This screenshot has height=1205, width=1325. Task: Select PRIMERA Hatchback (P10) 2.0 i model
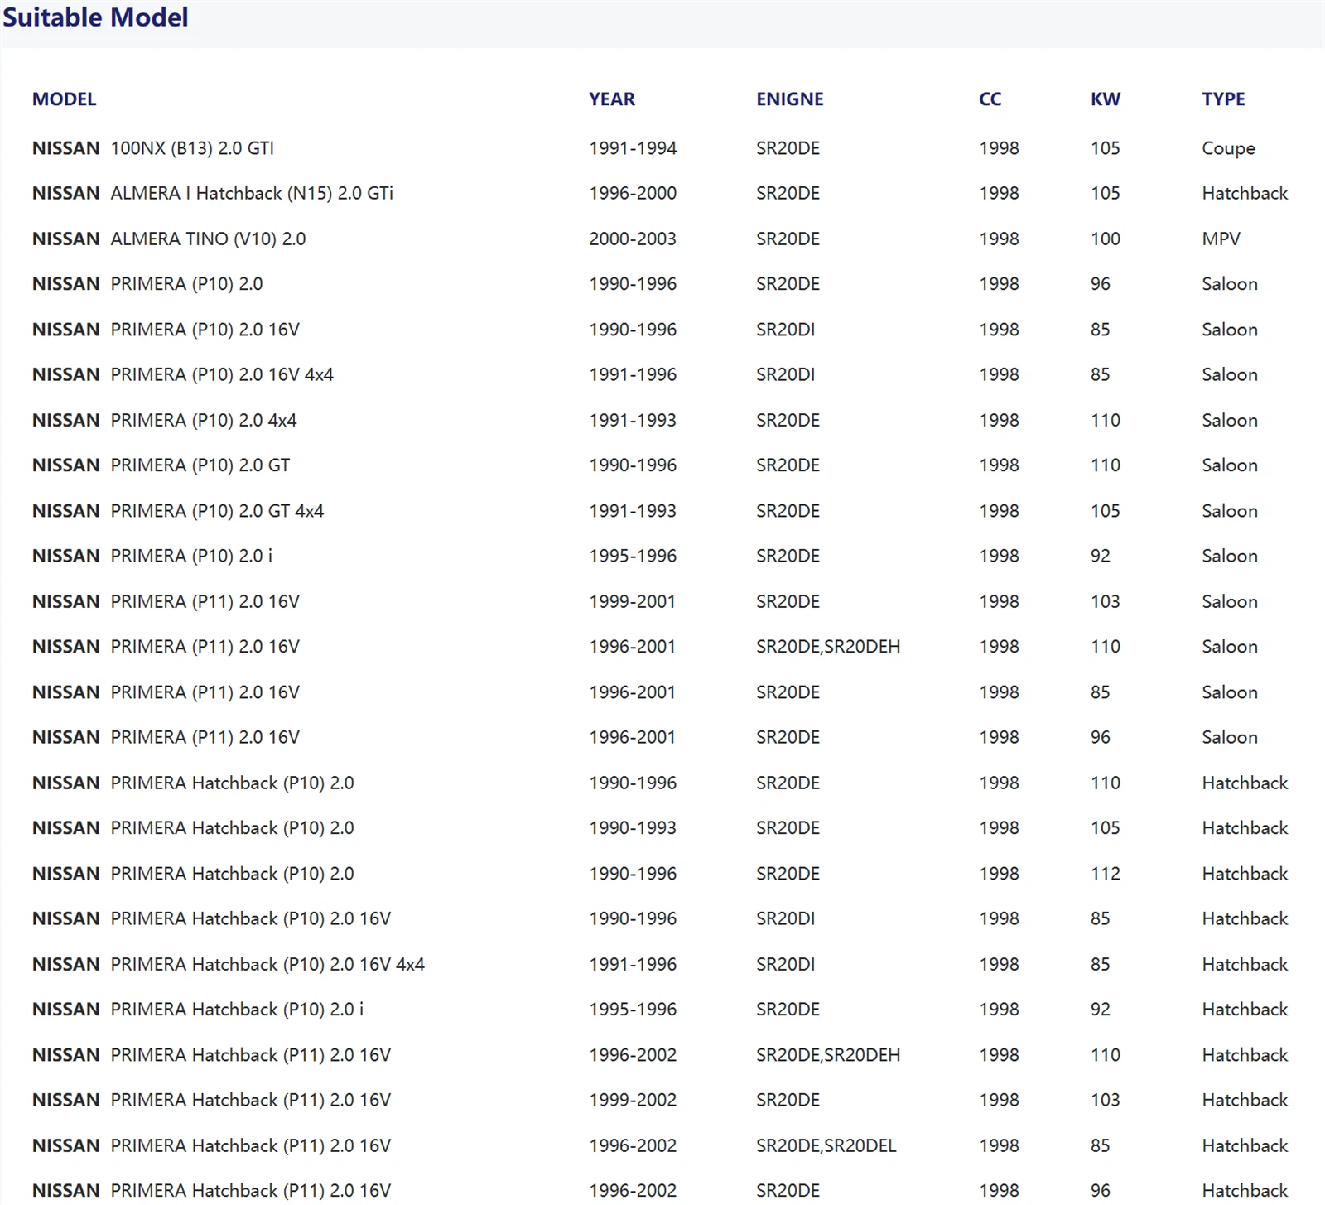(237, 1010)
